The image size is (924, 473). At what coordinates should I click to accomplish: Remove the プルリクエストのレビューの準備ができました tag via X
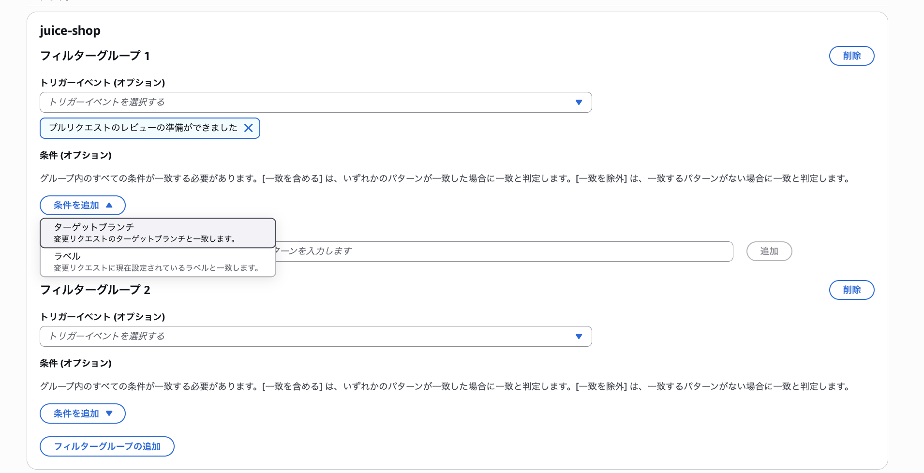(x=248, y=128)
